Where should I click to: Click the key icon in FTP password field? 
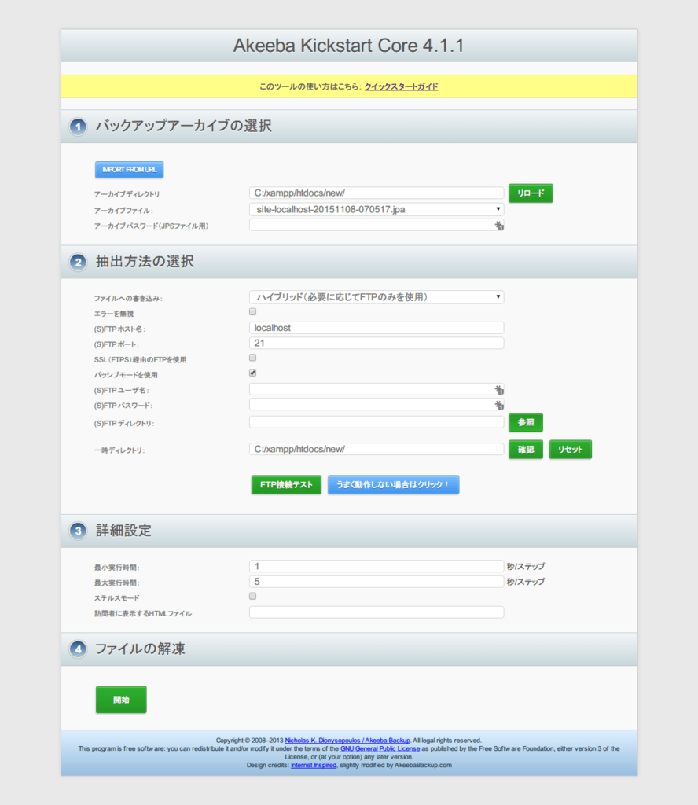click(x=499, y=406)
